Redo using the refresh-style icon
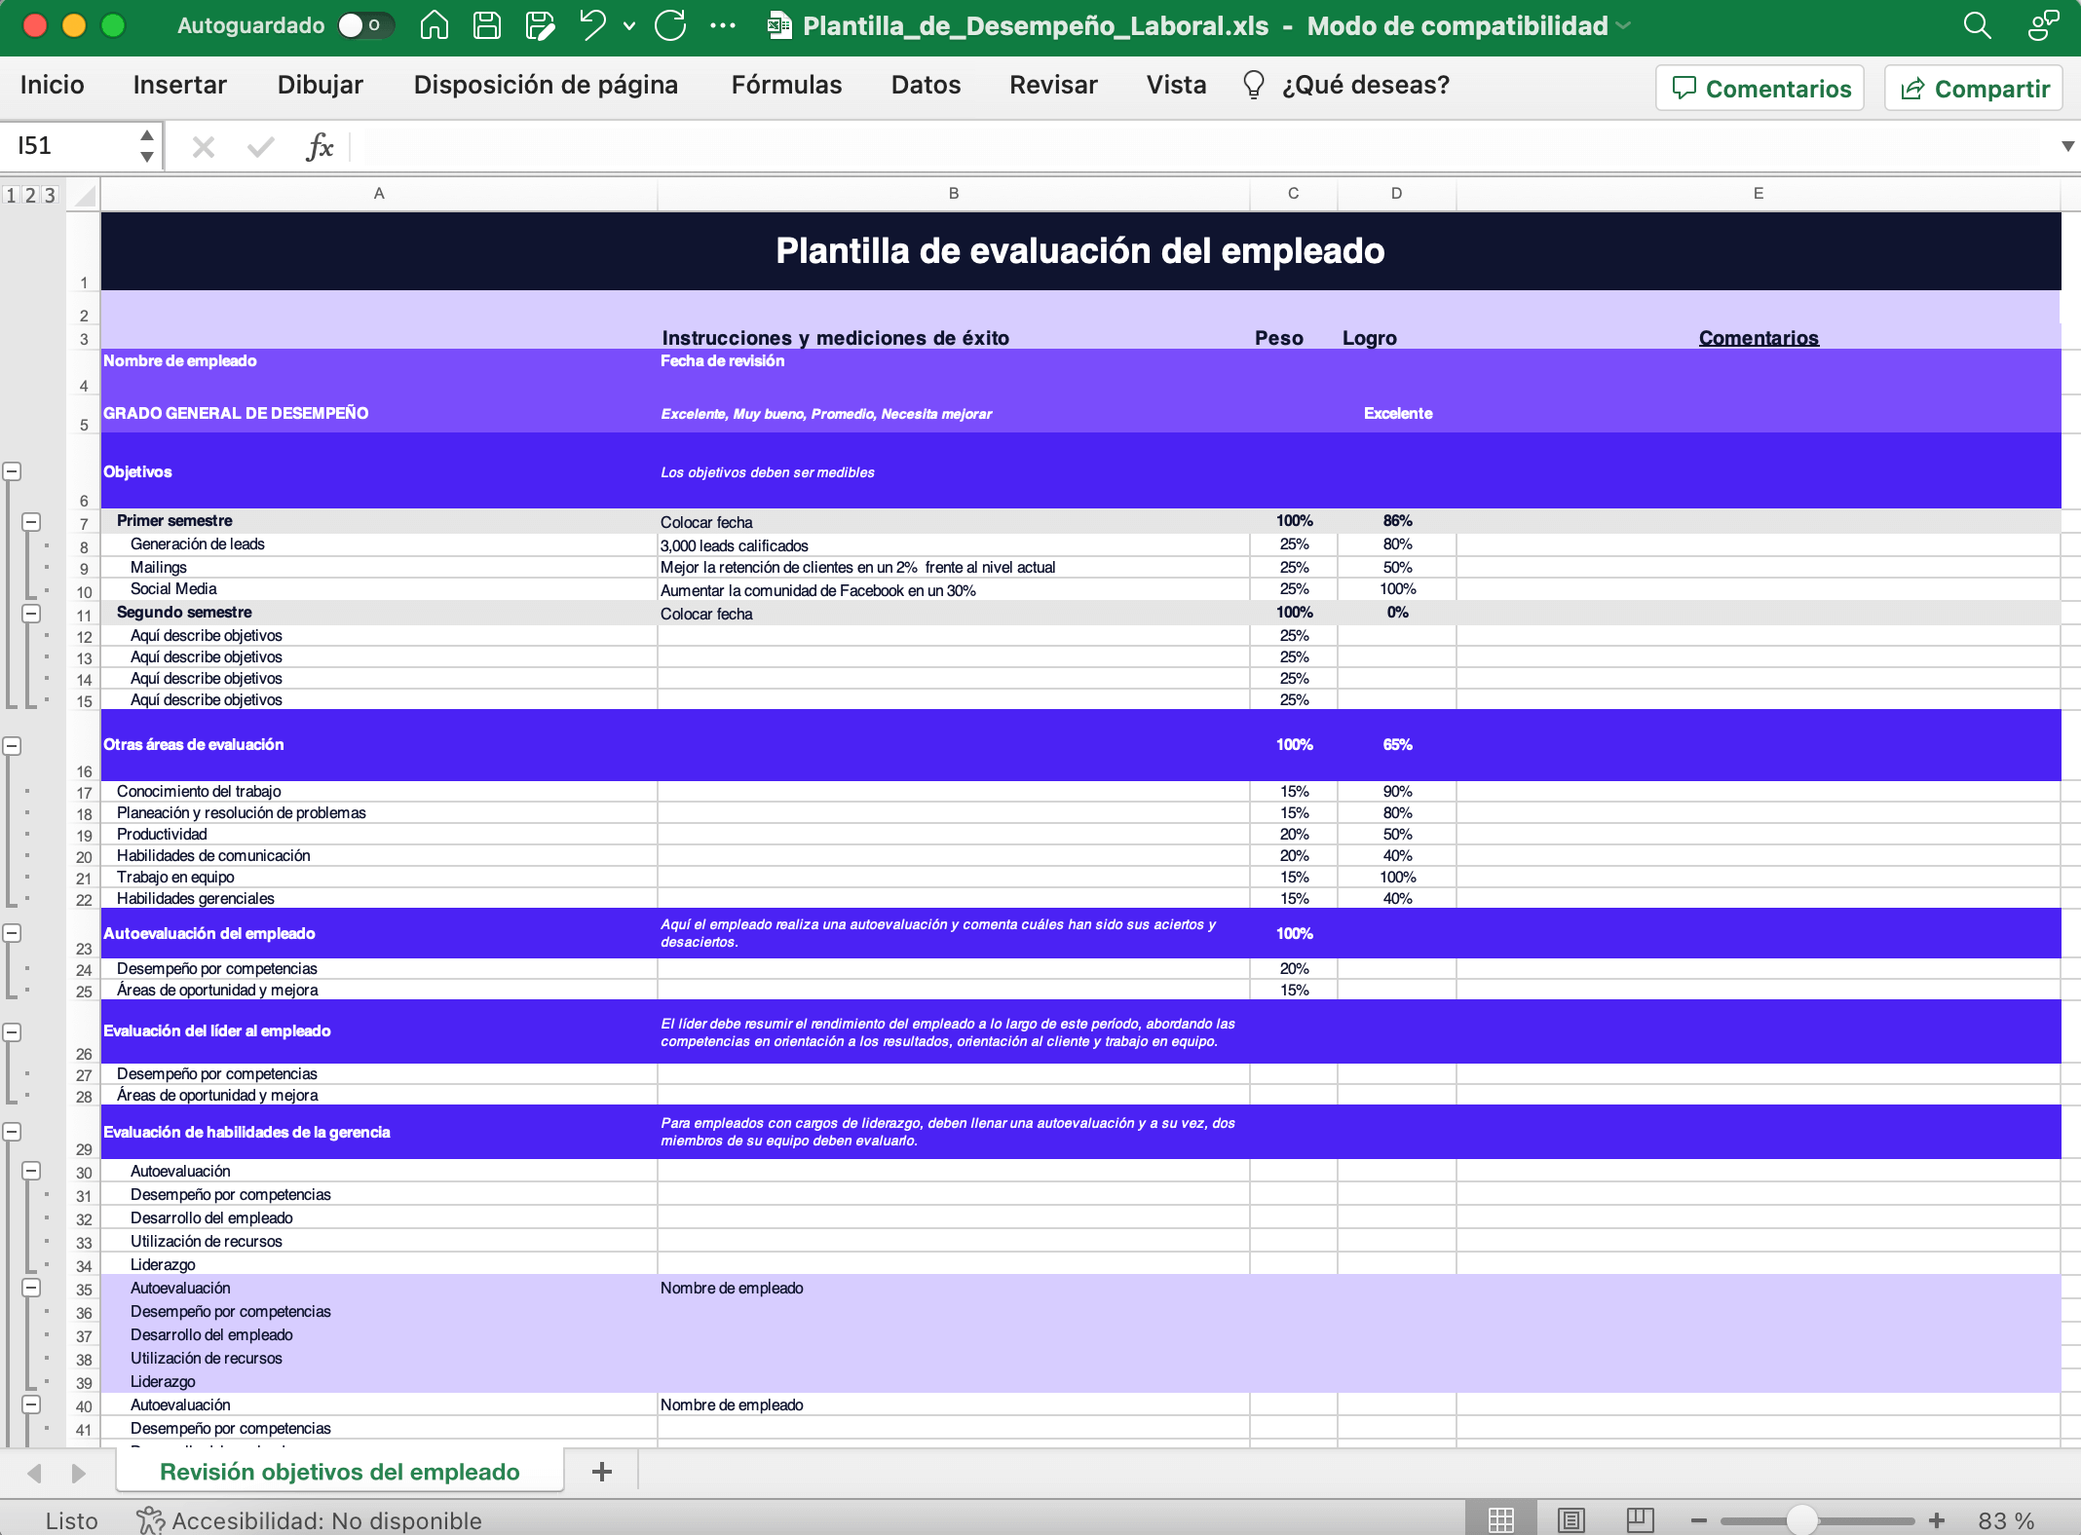The image size is (2081, 1535). tap(671, 26)
